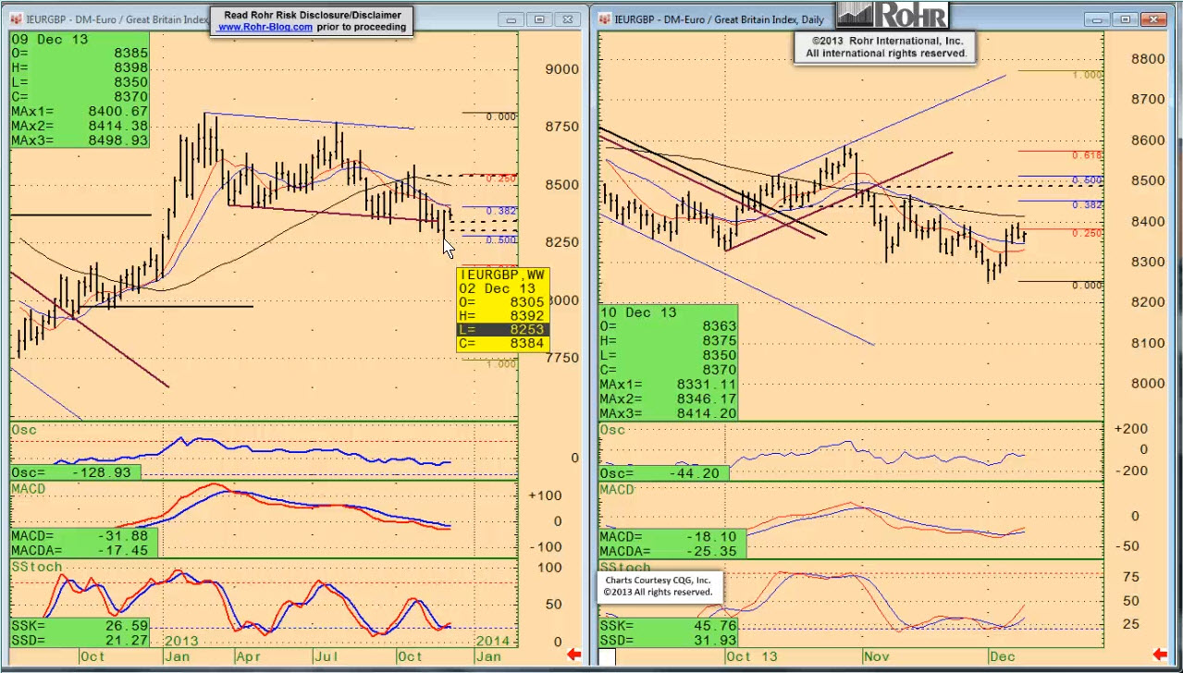Minimize the left IEURGBP chart window

click(x=513, y=19)
